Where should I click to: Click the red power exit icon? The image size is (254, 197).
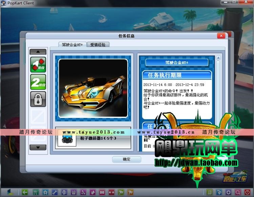[247, 192]
